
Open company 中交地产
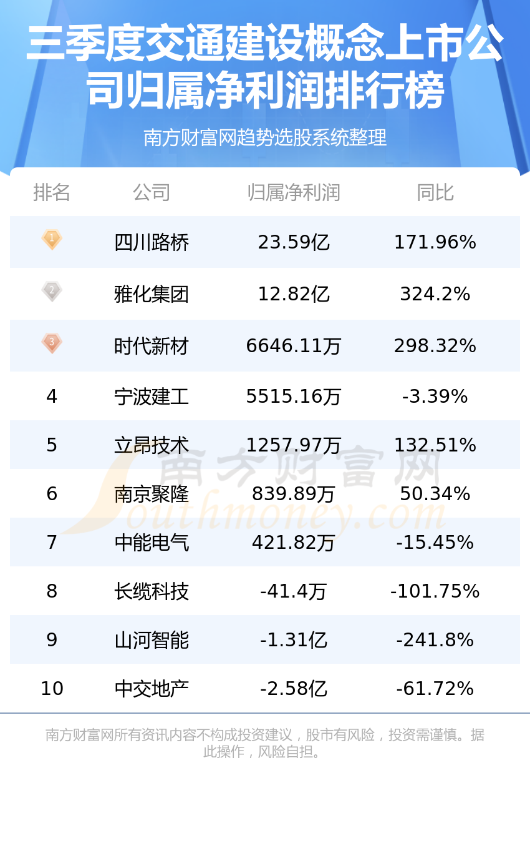152,689
